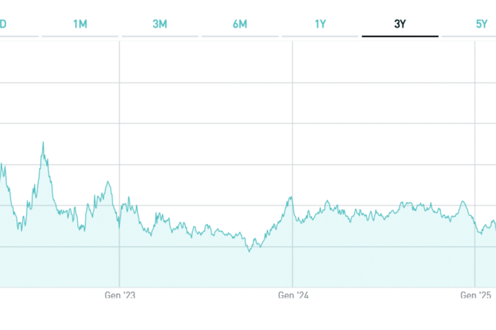Select the partially visible D tab

pos(3,24)
